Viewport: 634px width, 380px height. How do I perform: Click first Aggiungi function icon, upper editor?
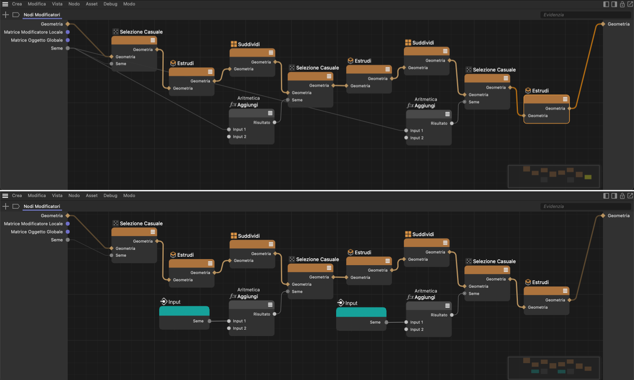click(x=233, y=105)
